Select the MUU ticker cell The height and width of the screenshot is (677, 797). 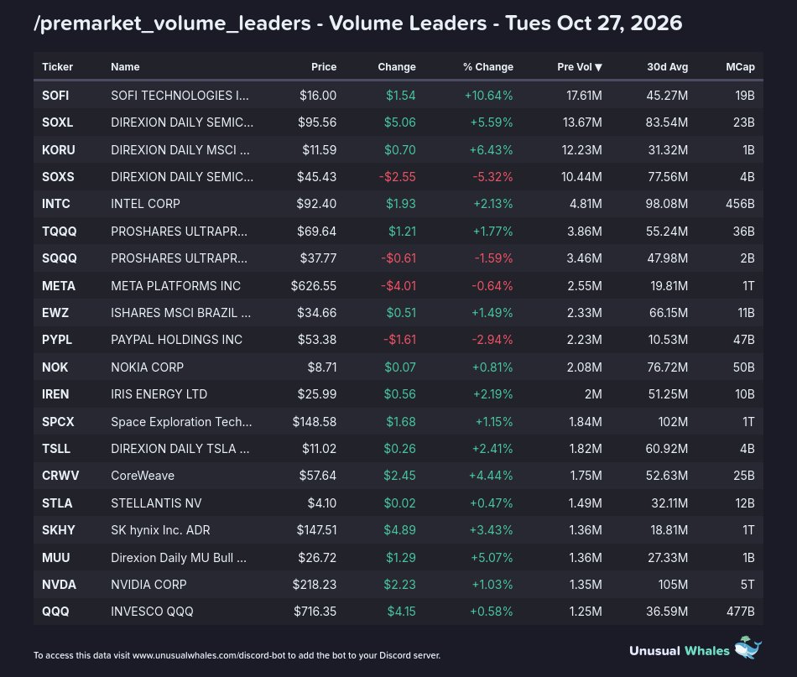56,558
